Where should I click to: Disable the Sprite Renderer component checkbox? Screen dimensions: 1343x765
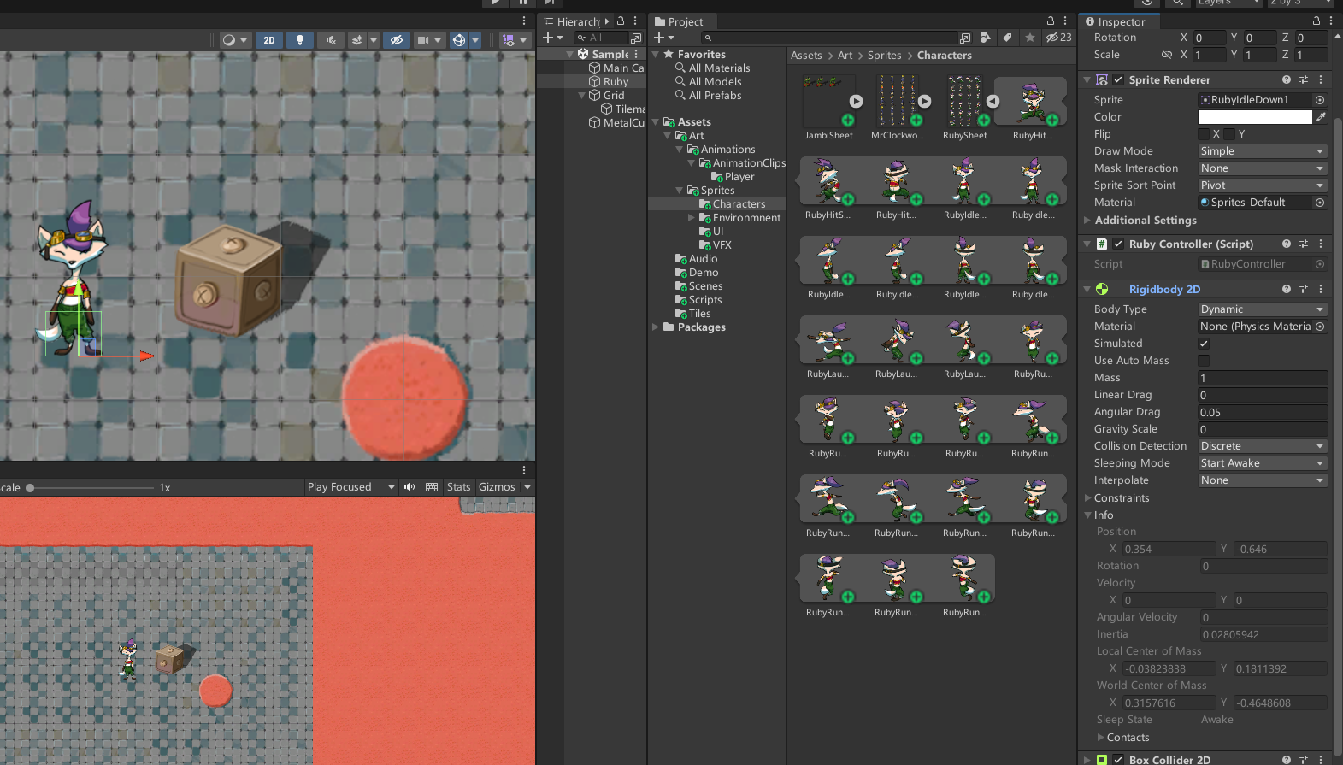pyautogui.click(x=1118, y=79)
